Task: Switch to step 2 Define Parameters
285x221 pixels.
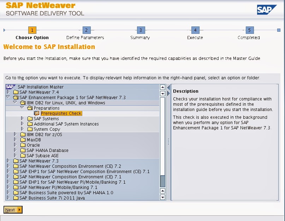Action: pos(86,31)
